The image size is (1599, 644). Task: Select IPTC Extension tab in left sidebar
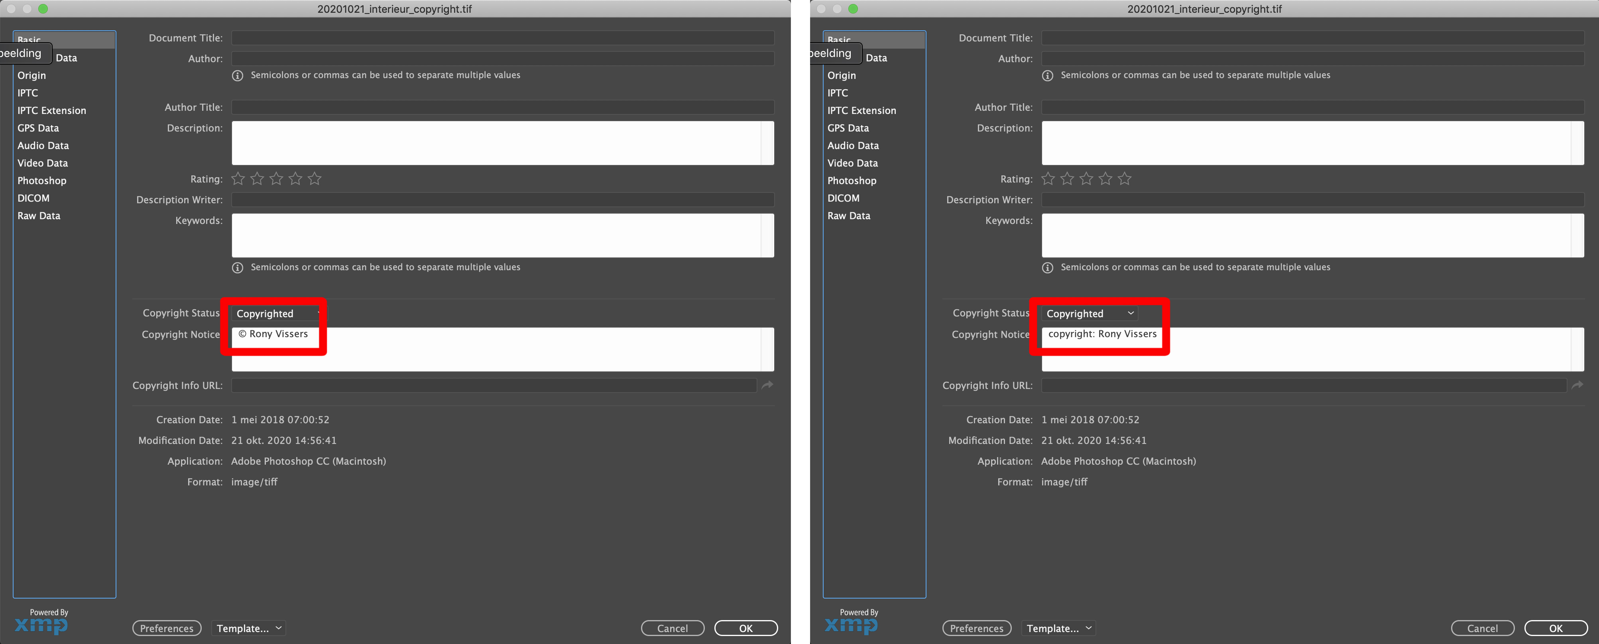tap(51, 110)
